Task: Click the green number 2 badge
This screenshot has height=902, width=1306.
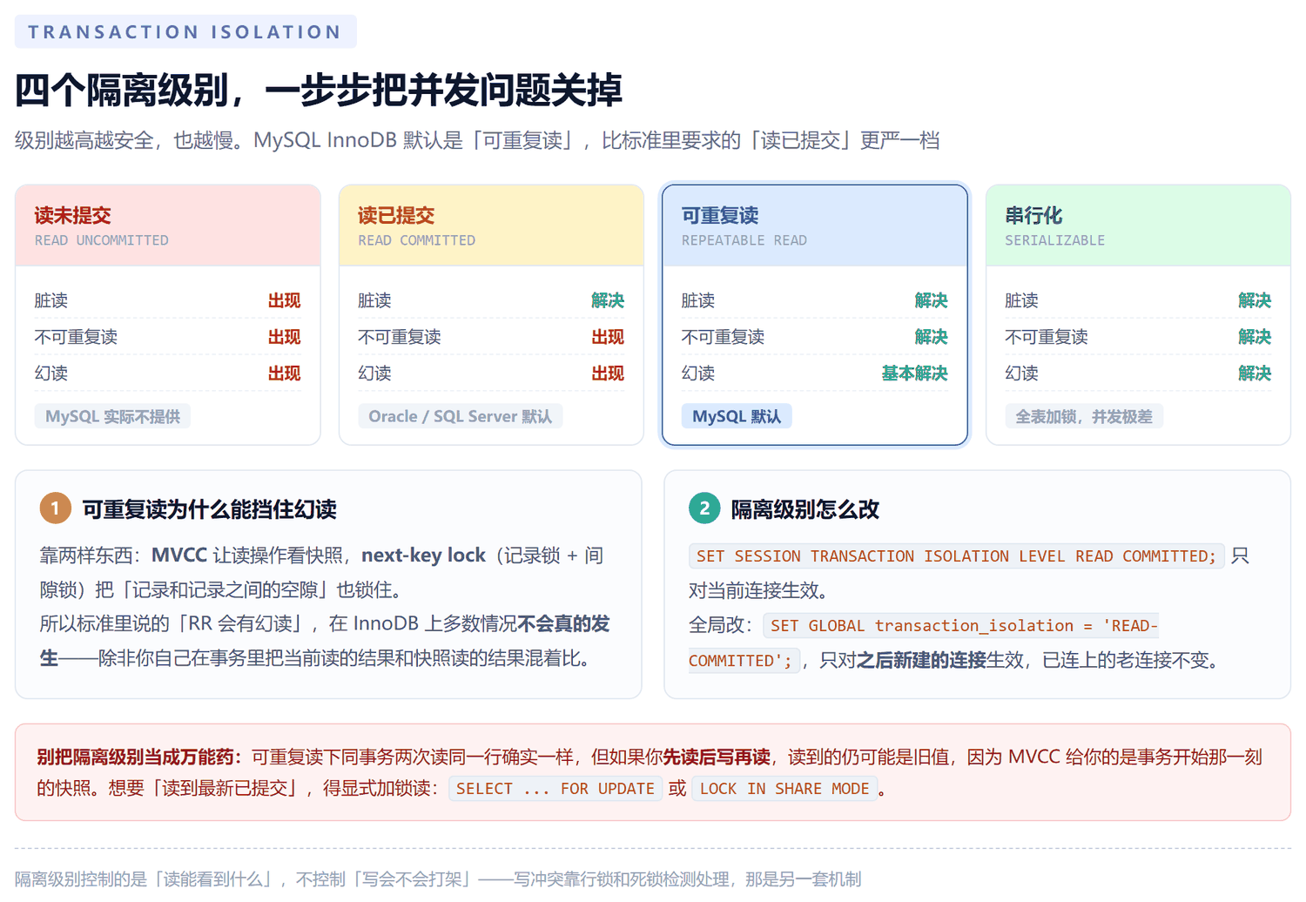Action: coord(704,508)
